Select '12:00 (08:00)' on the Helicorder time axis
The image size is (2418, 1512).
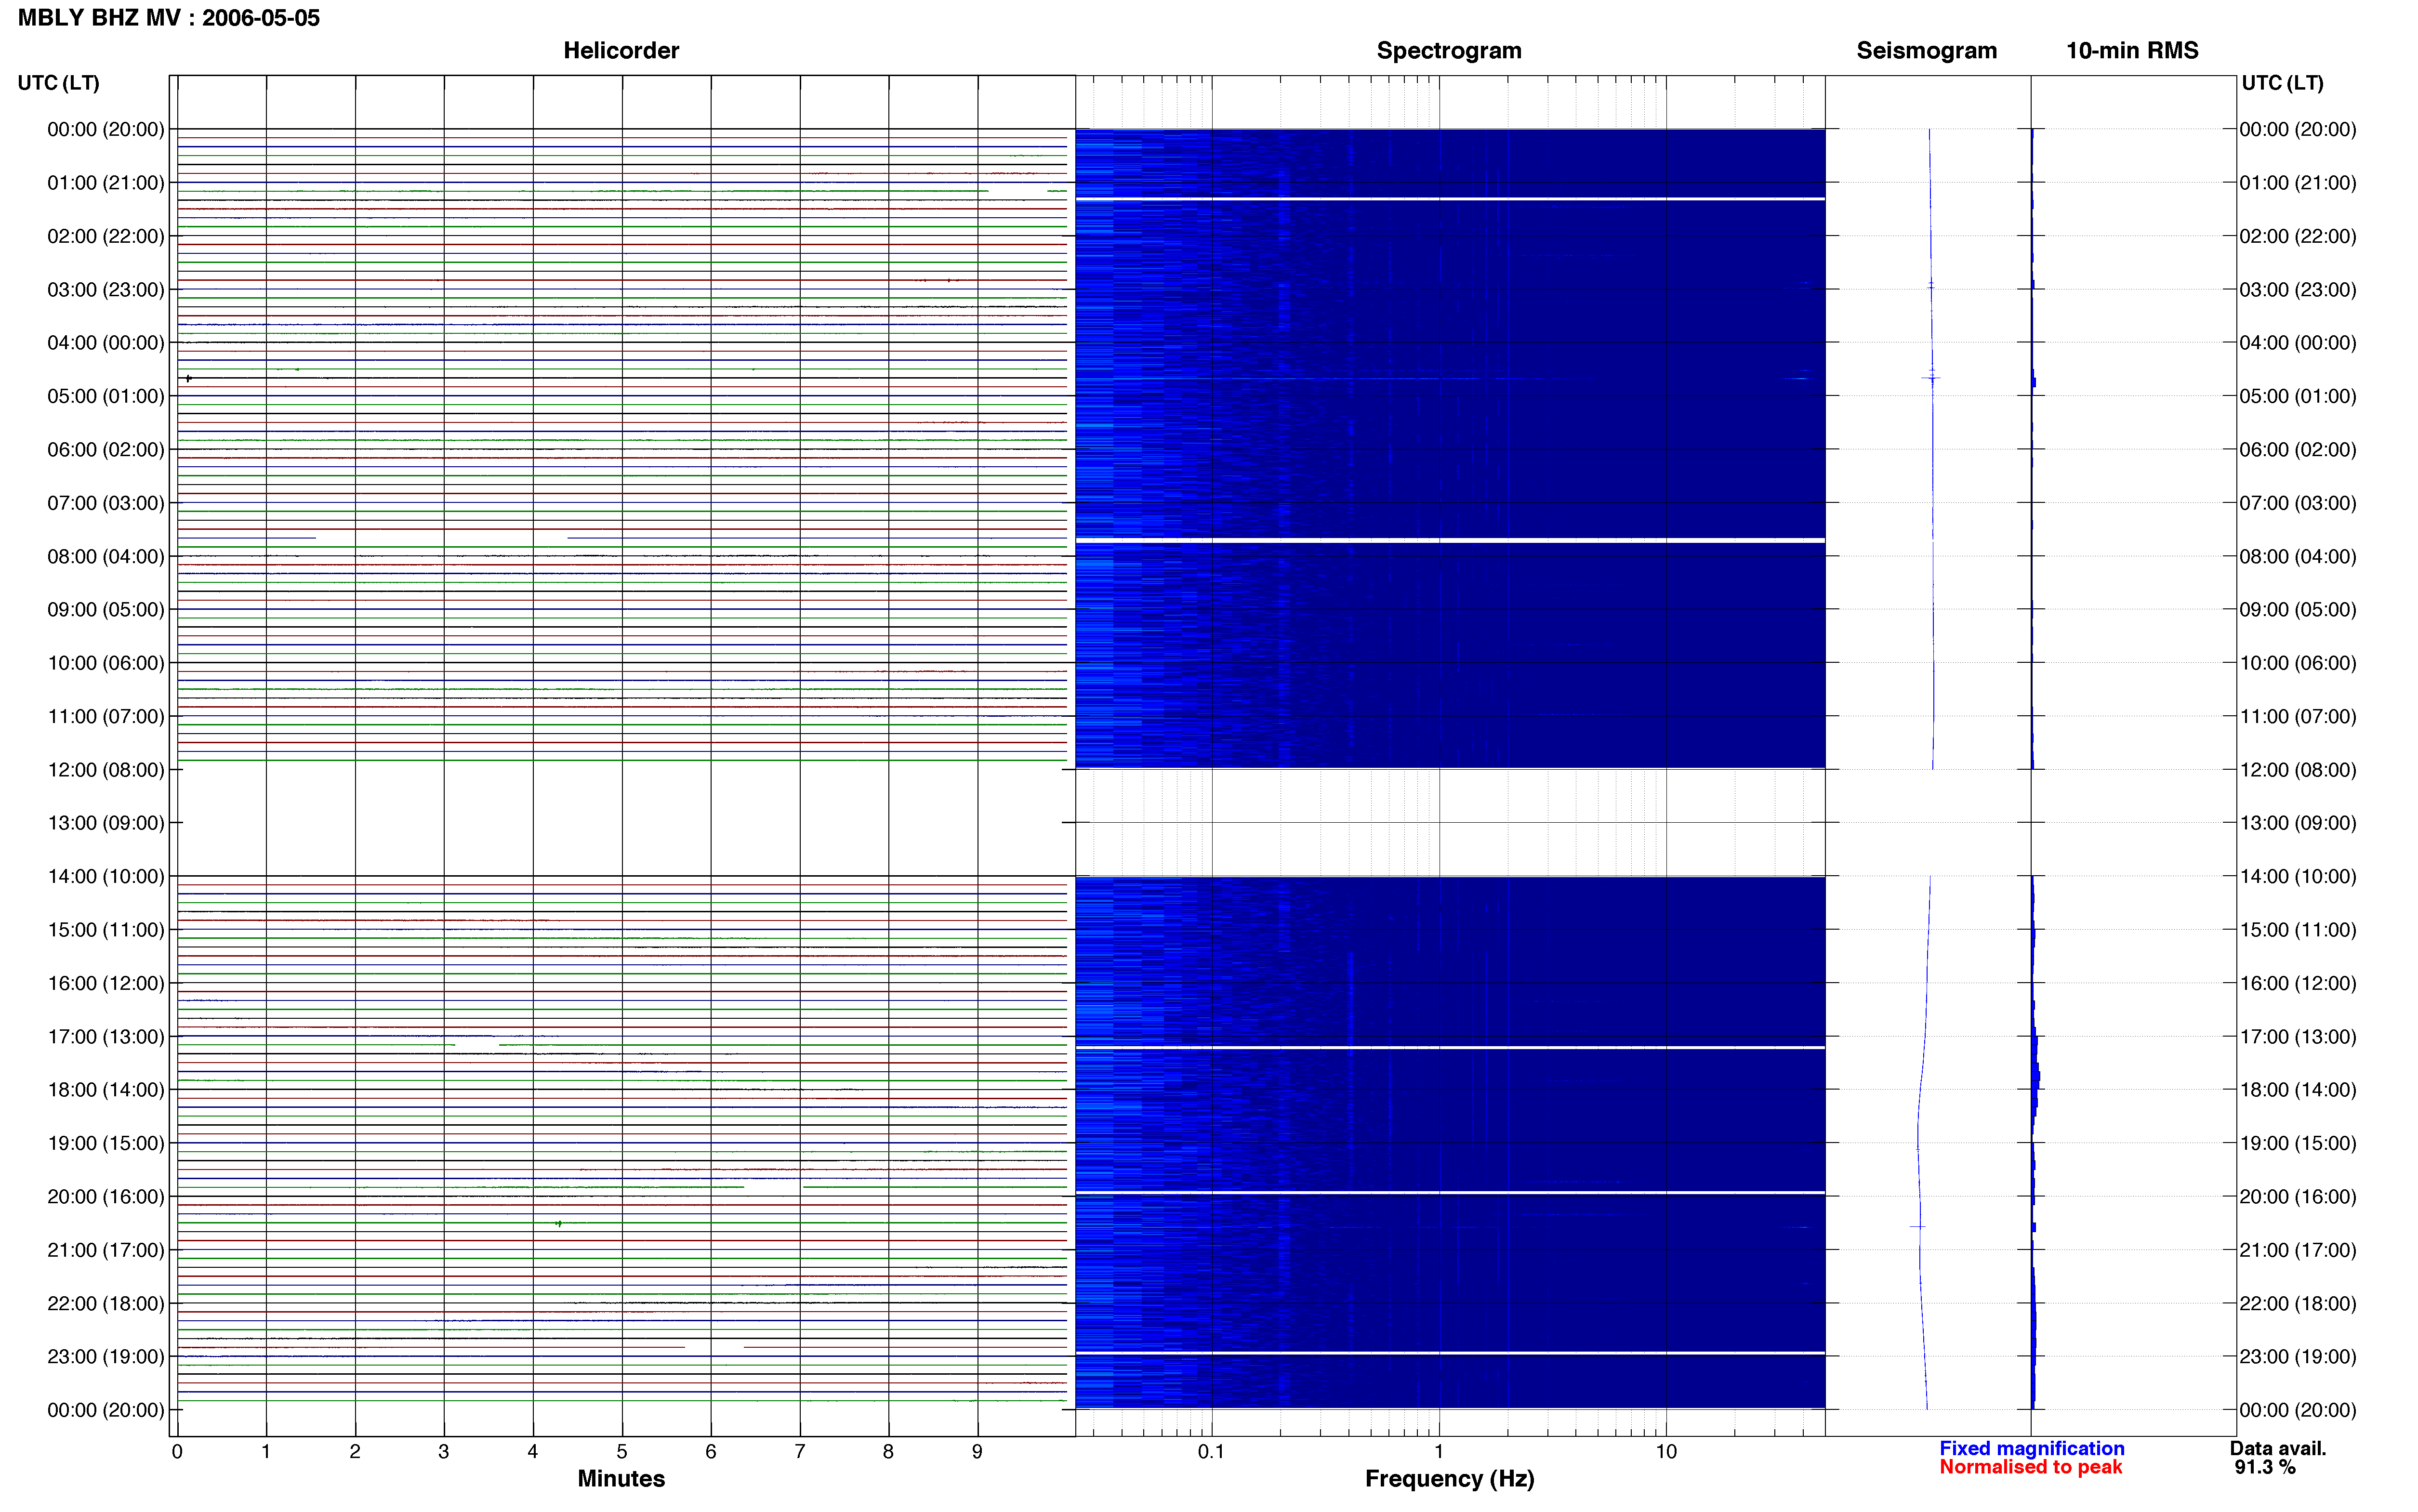pos(105,770)
